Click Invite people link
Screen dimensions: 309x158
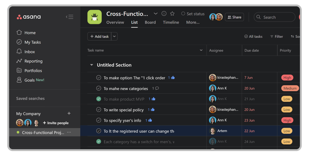(x=56, y=123)
